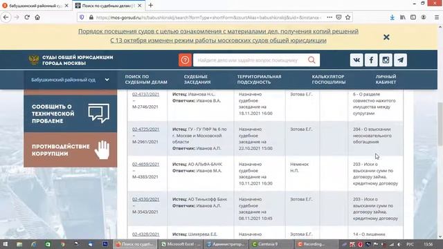Open Firefox account icon
443x249 pixels.
pyautogui.click(x=424, y=17)
